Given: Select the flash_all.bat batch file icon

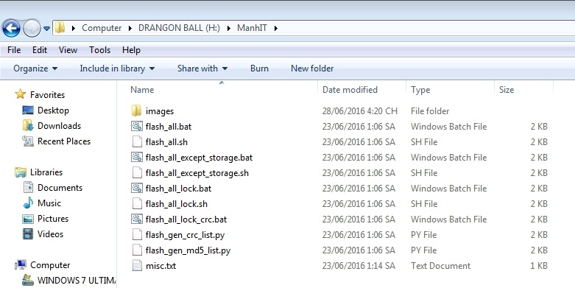Looking at the screenshot, I should [137, 126].
